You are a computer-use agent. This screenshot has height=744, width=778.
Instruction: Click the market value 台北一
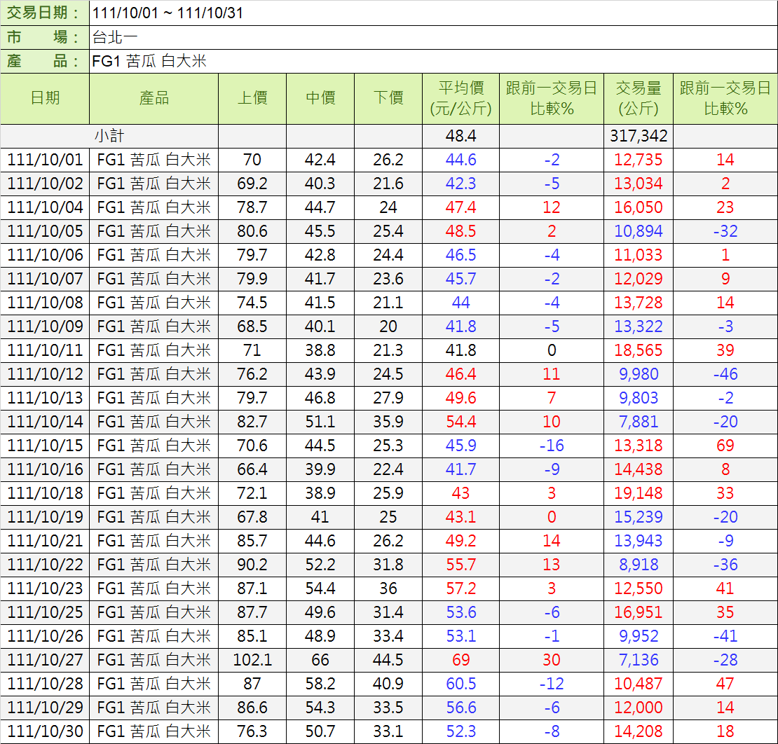tap(116, 37)
